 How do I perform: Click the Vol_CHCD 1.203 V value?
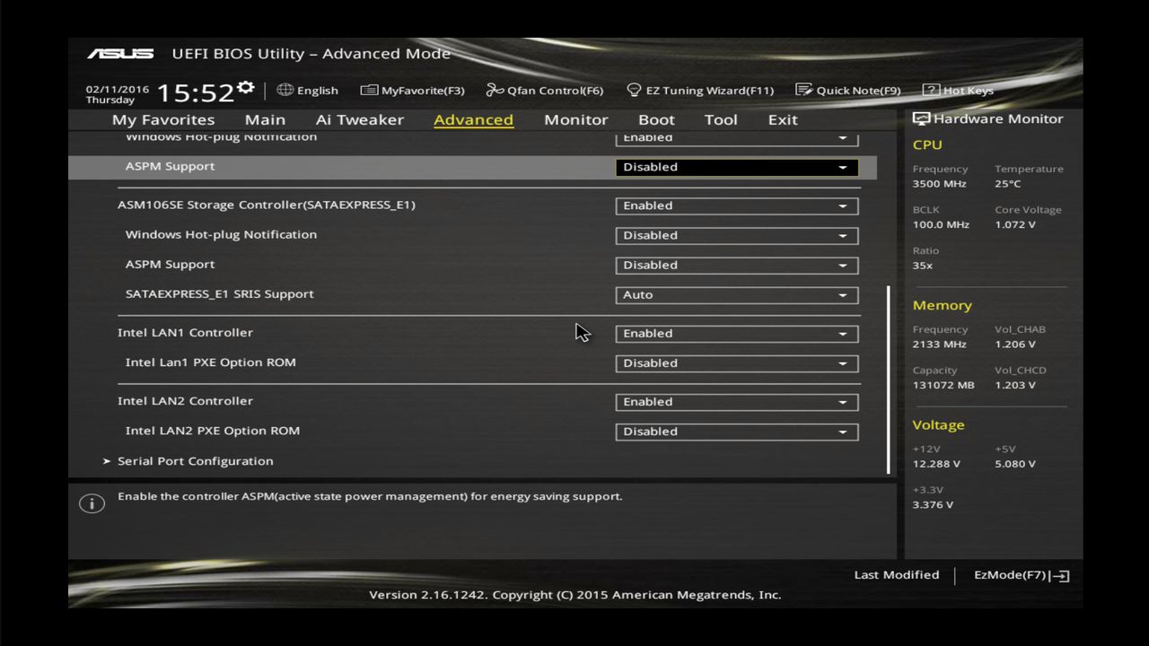1015,385
